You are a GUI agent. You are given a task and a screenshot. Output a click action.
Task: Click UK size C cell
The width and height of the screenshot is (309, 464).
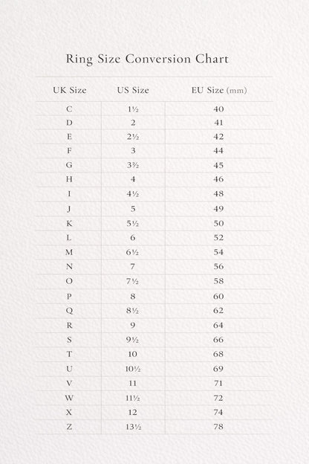point(69,109)
